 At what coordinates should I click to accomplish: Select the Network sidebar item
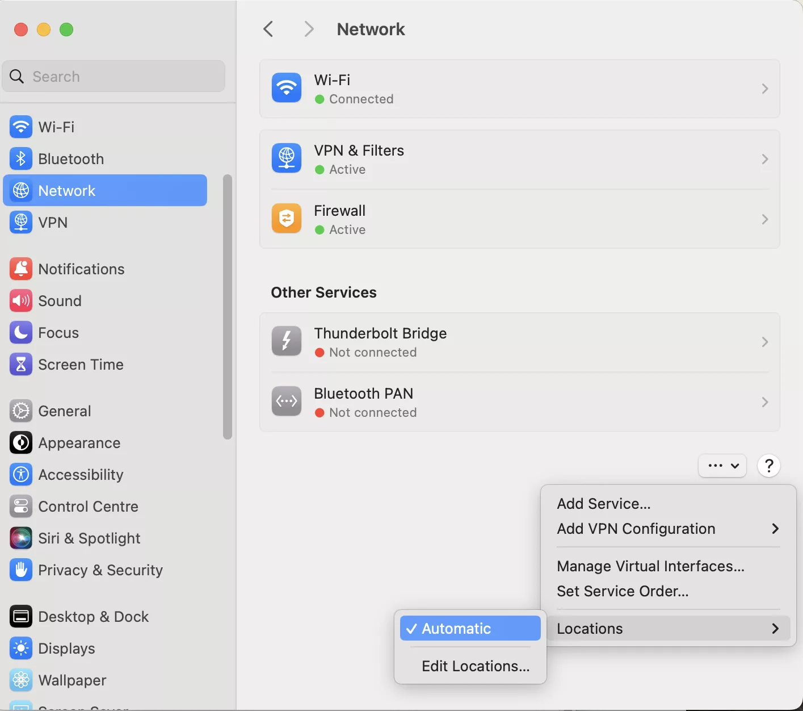(x=105, y=190)
